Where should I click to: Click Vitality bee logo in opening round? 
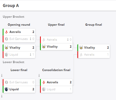[x=6, y=48]
